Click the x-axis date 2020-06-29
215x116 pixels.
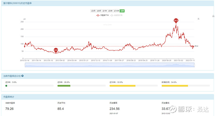coord(166,60)
